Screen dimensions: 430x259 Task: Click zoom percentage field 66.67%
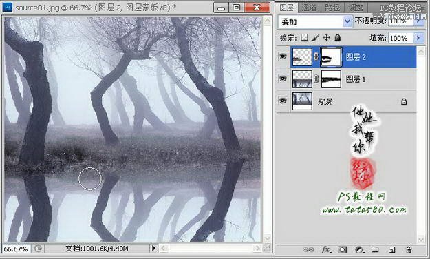16,249
